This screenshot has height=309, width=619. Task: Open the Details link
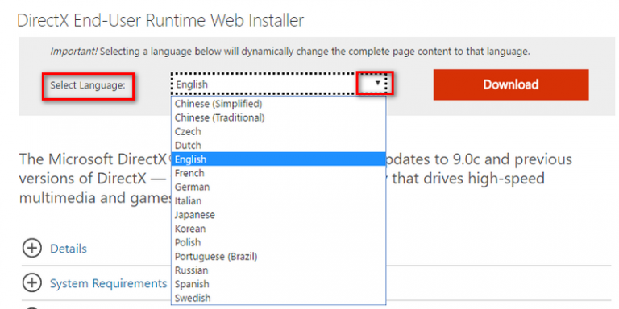69,249
